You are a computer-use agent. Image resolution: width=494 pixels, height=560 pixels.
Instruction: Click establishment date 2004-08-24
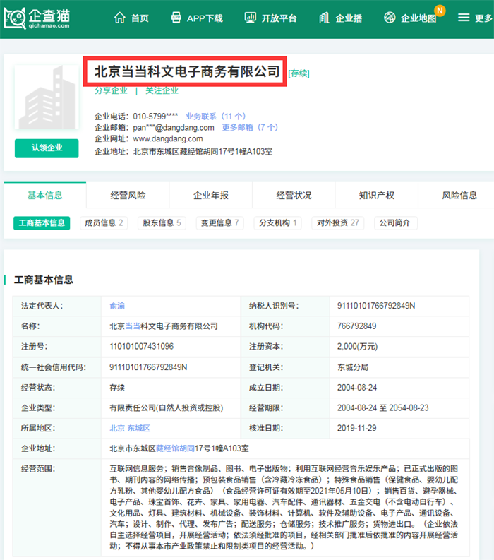point(357,388)
